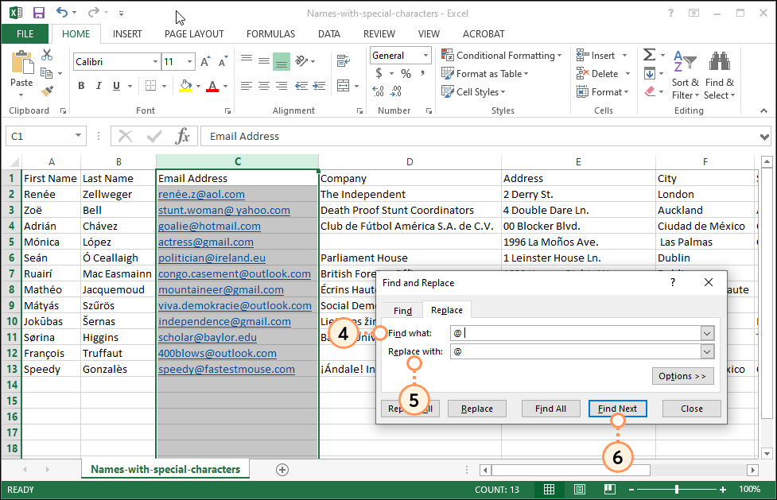Click the Comma Style icon
This screenshot has width=777, height=500.
(422, 73)
